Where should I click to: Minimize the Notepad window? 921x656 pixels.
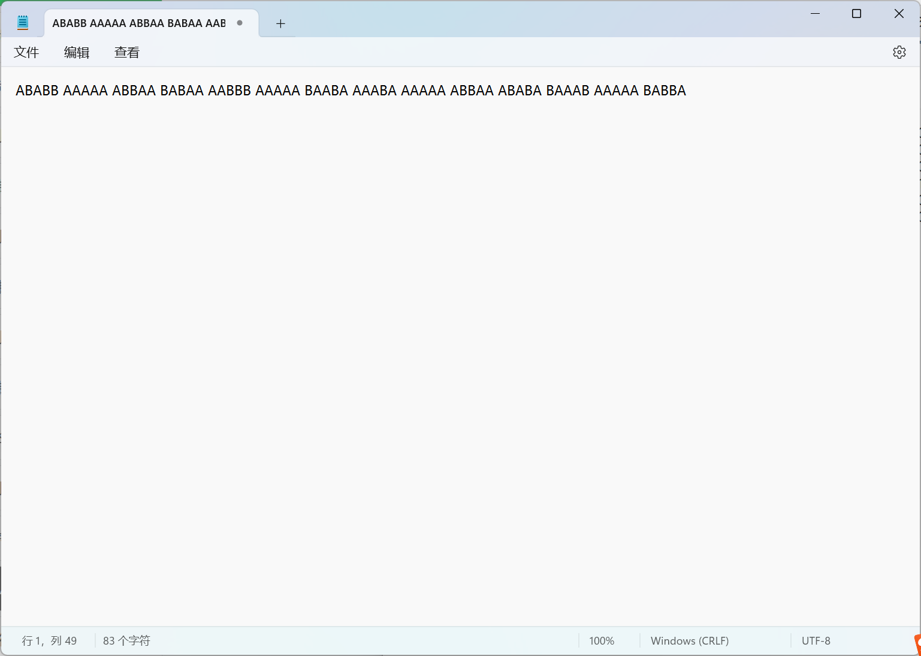(815, 14)
